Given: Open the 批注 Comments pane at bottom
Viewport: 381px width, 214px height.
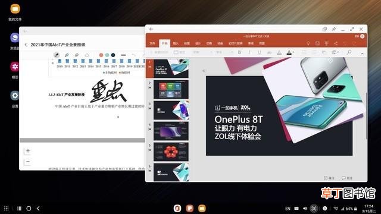Looking at the screenshot, I should [x=347, y=178].
